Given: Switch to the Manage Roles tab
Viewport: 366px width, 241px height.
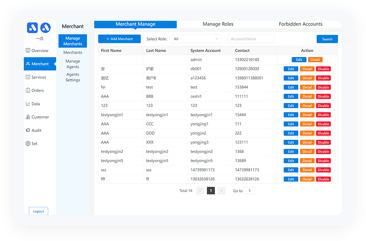Looking at the screenshot, I should pyautogui.click(x=218, y=24).
